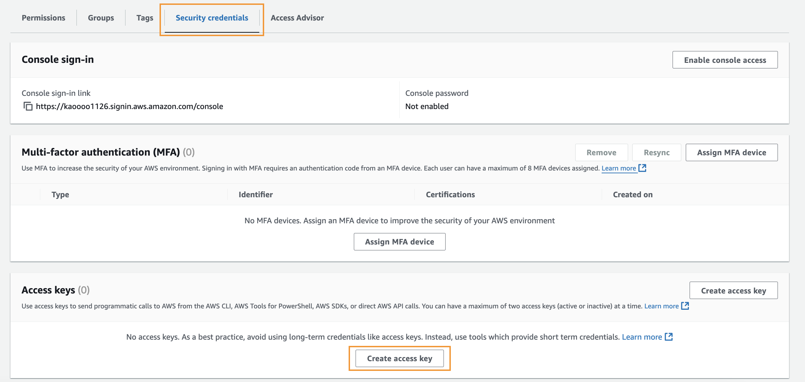
Task: Click the console sign-in URL
Action: pos(129,106)
